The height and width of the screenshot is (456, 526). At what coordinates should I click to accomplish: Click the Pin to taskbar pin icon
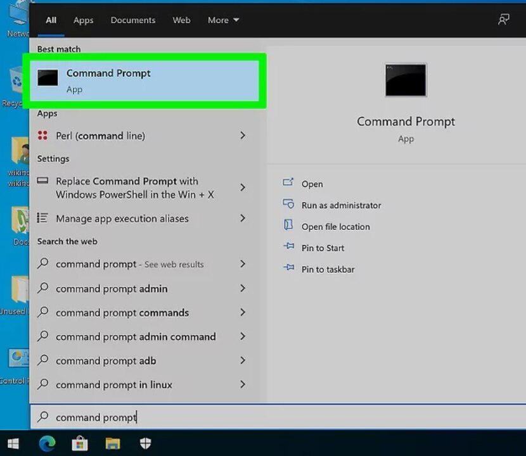(x=288, y=267)
